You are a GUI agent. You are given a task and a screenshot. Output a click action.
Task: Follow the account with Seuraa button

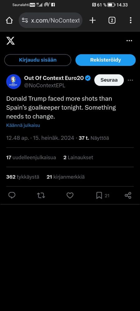click(x=109, y=80)
